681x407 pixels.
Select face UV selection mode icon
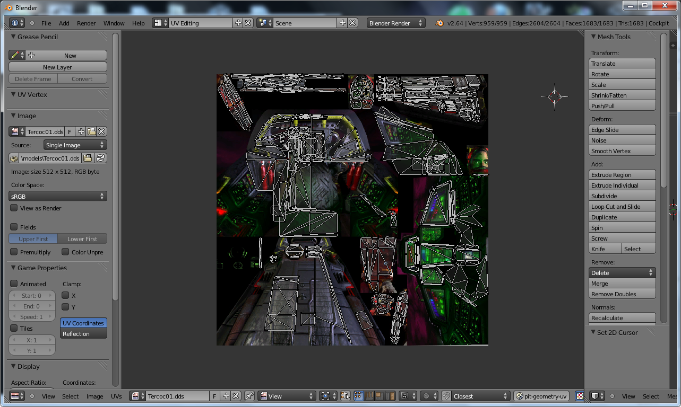coord(380,396)
